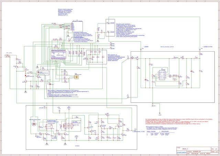
Task: Click the LCmetre block frame border
Action: click(81, 127)
